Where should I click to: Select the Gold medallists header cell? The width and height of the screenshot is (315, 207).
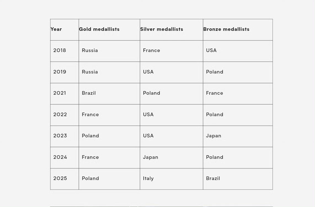pyautogui.click(x=109, y=30)
